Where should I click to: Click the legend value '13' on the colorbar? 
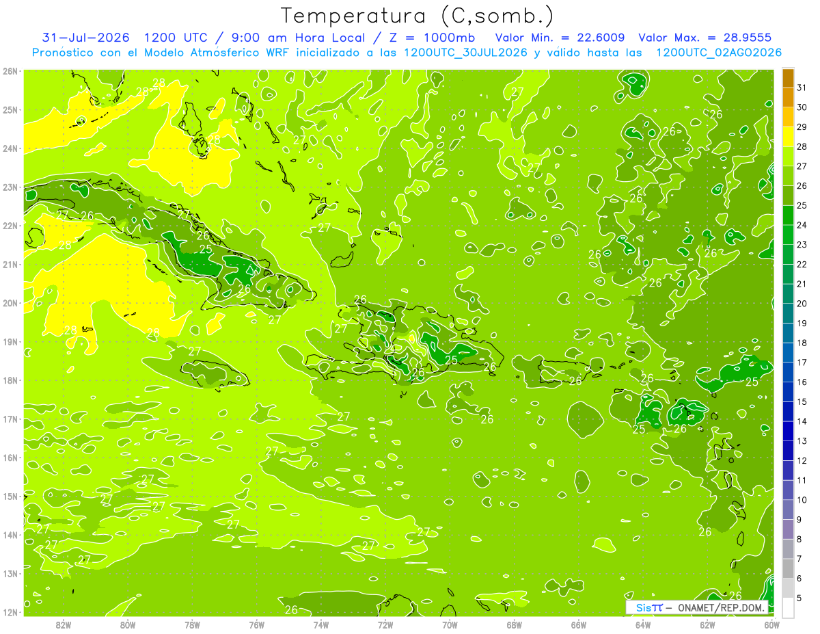coord(802,441)
